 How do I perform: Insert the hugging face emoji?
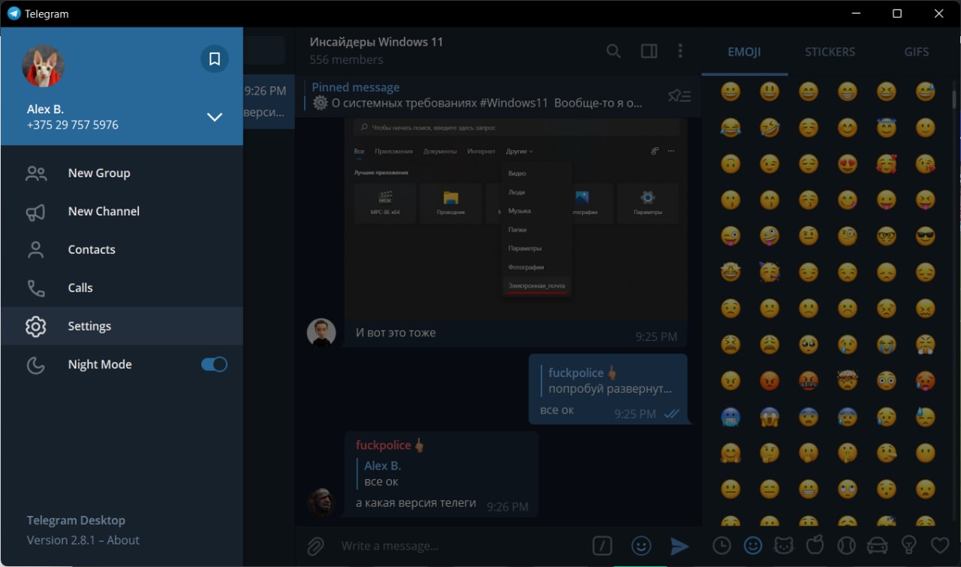click(x=730, y=452)
